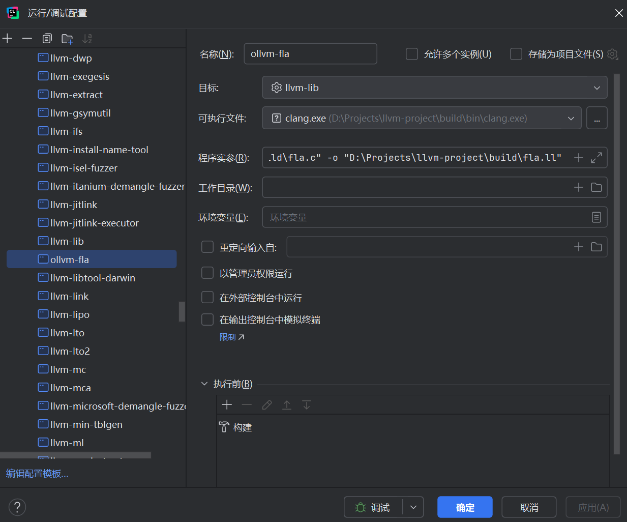This screenshot has width=627, height=522.
Task: Select llvm-mca configuration
Action: [x=71, y=388]
